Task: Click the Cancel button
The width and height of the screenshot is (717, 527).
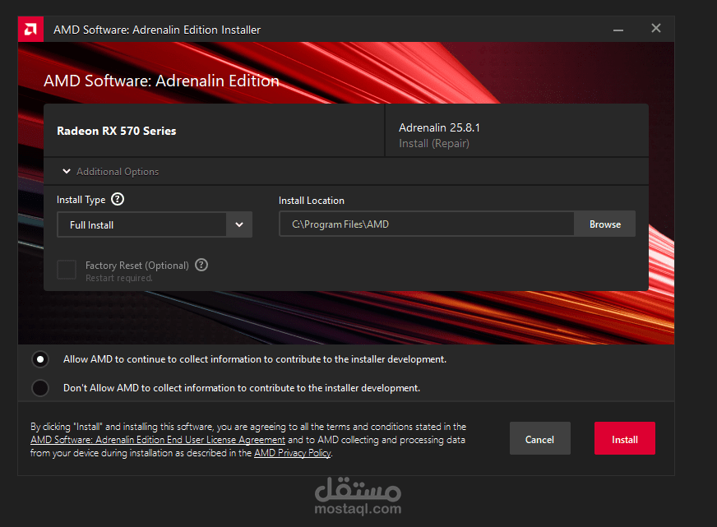Action: coord(539,439)
